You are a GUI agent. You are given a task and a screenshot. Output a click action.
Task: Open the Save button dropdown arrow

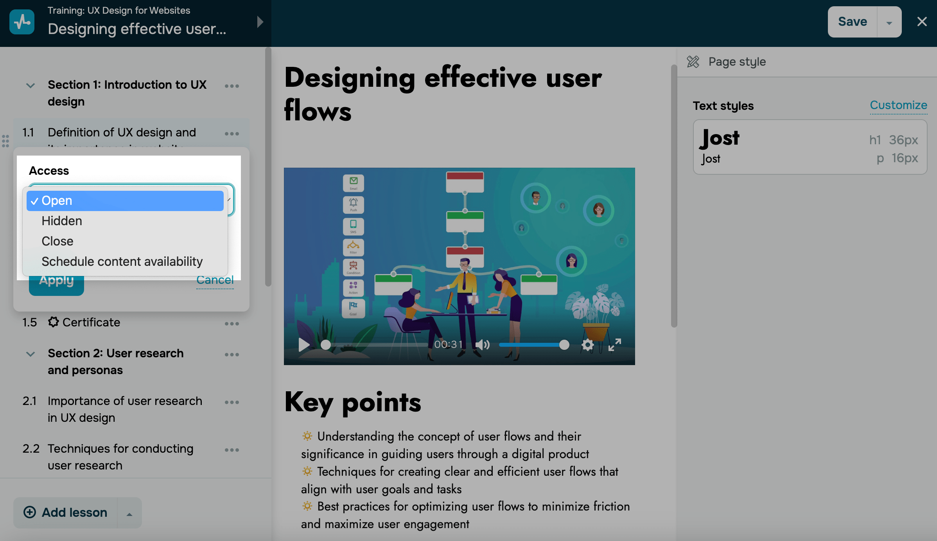889,23
